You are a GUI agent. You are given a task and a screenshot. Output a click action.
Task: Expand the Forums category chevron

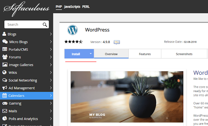tap(51, 57)
